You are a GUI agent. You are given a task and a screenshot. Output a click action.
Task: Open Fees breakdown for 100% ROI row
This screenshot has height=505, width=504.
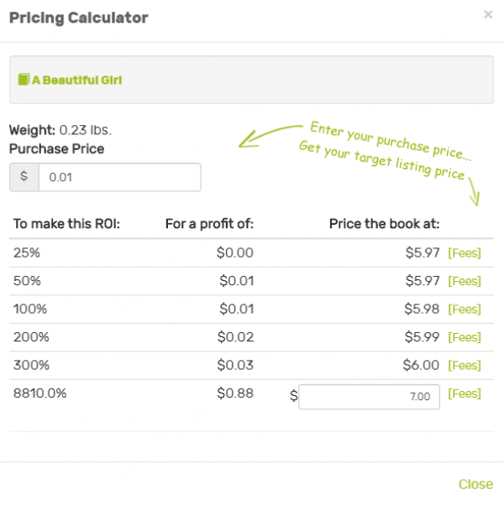click(x=465, y=309)
